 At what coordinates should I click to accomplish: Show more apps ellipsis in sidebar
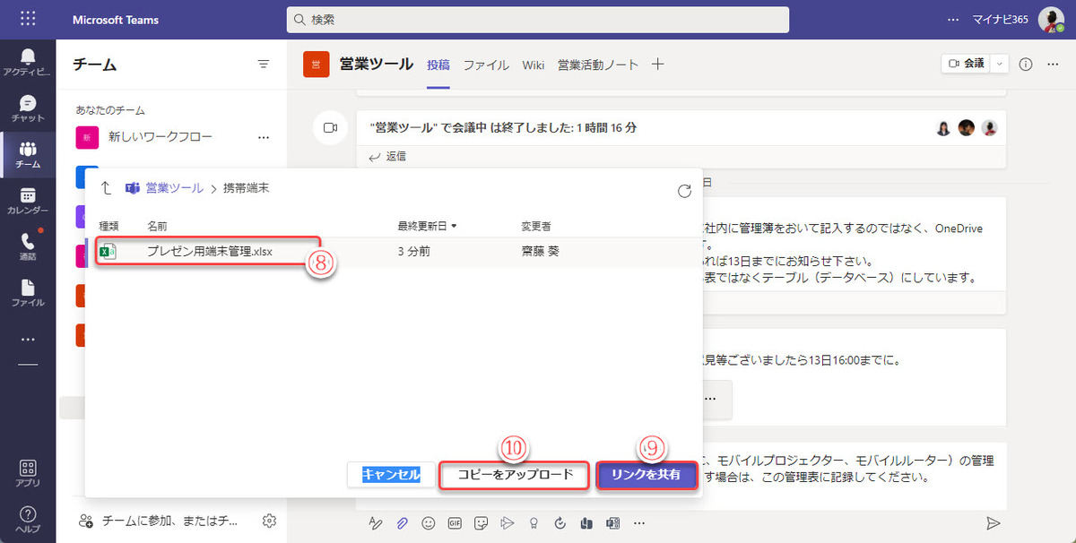pyautogui.click(x=28, y=340)
